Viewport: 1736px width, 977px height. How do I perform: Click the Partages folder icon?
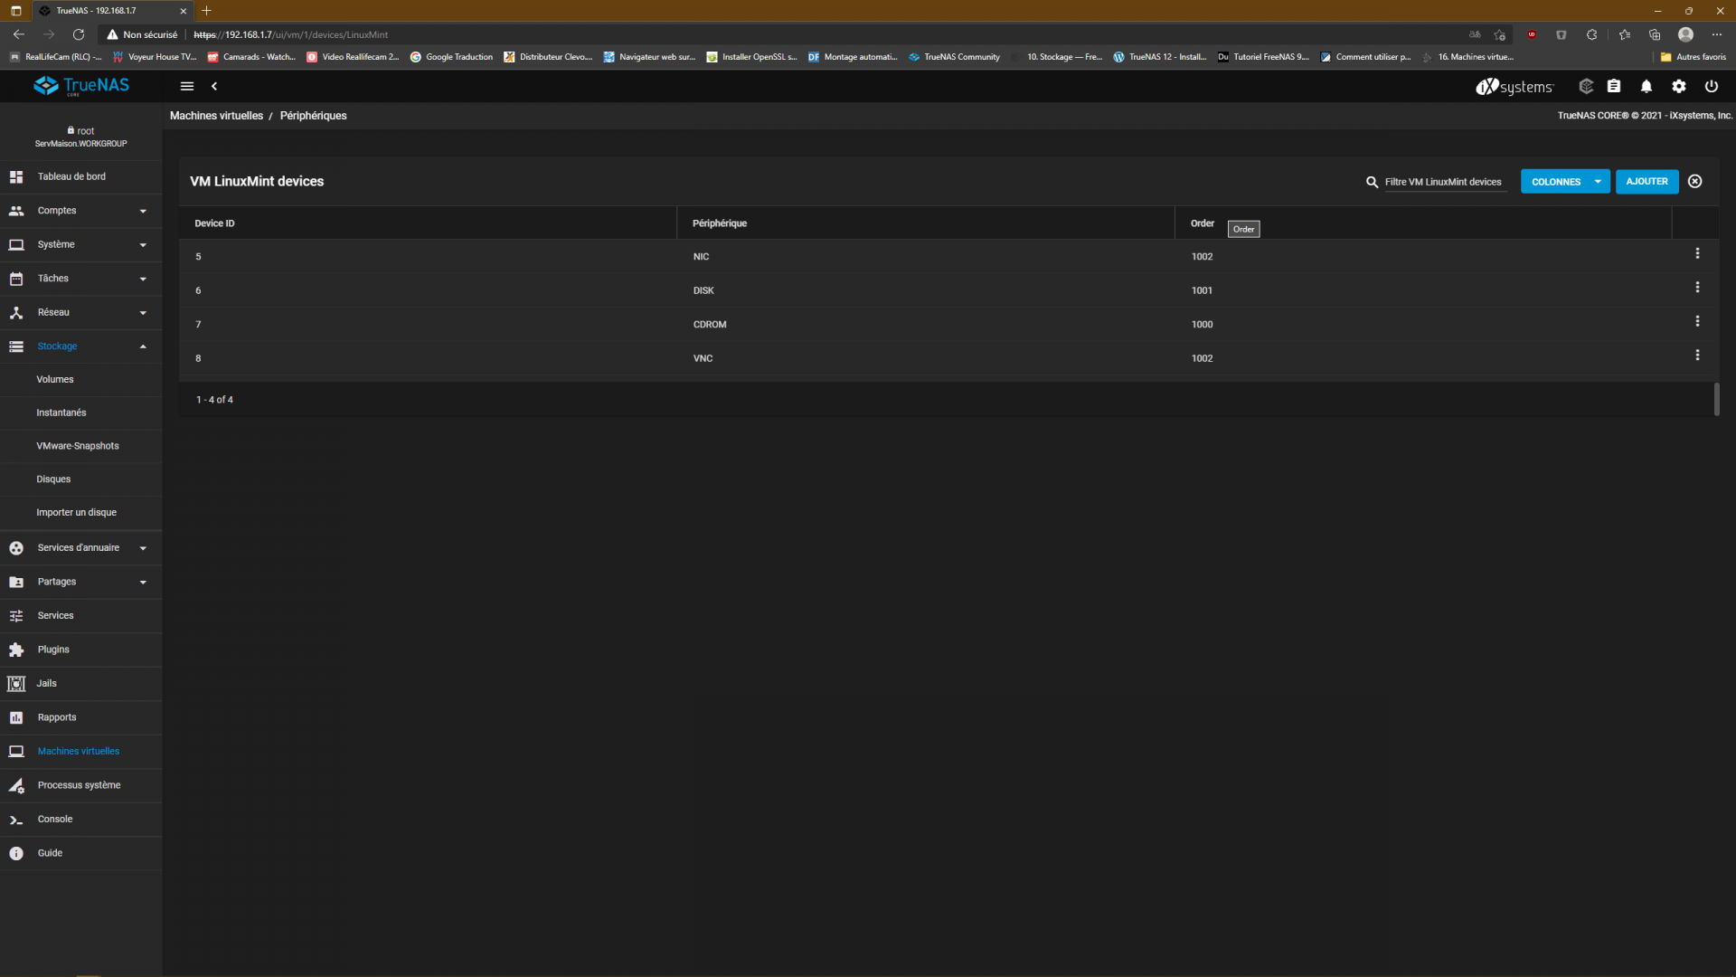[16, 582]
